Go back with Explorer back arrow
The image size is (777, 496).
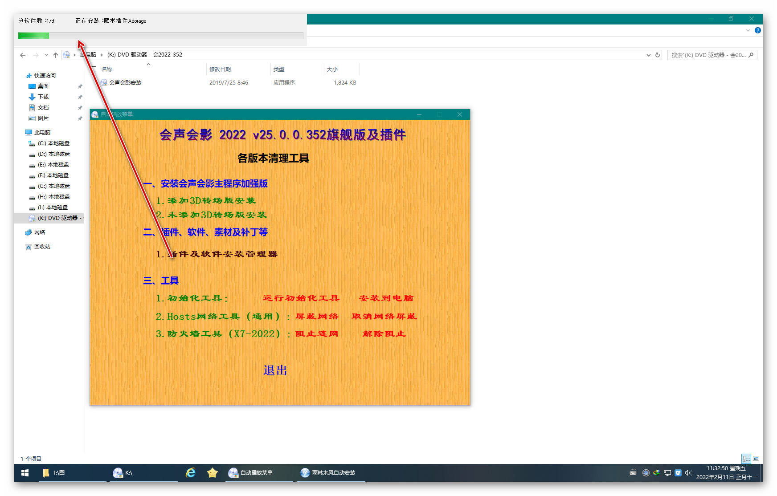(x=23, y=55)
